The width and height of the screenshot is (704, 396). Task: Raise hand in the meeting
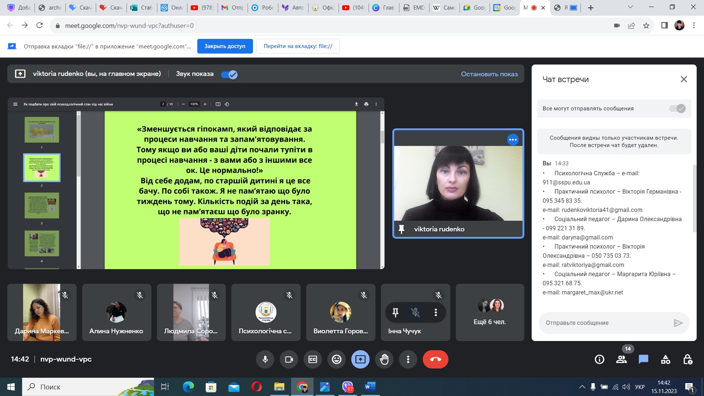point(384,359)
